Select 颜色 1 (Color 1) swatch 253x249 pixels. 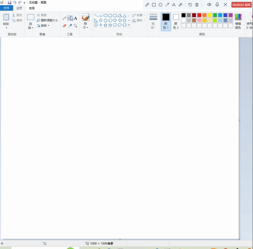pyautogui.click(x=166, y=21)
